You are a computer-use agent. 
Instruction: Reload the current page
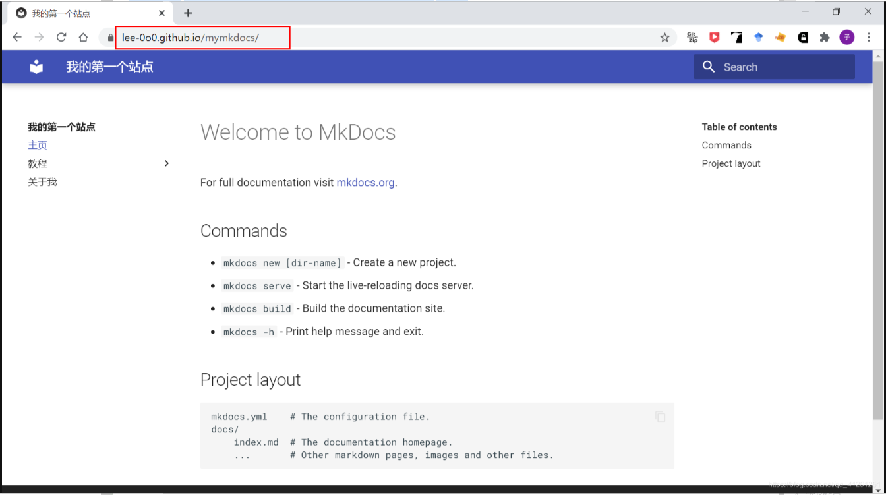tap(61, 38)
